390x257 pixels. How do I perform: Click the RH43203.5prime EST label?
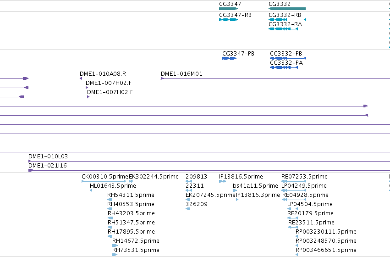pyautogui.click(x=131, y=213)
